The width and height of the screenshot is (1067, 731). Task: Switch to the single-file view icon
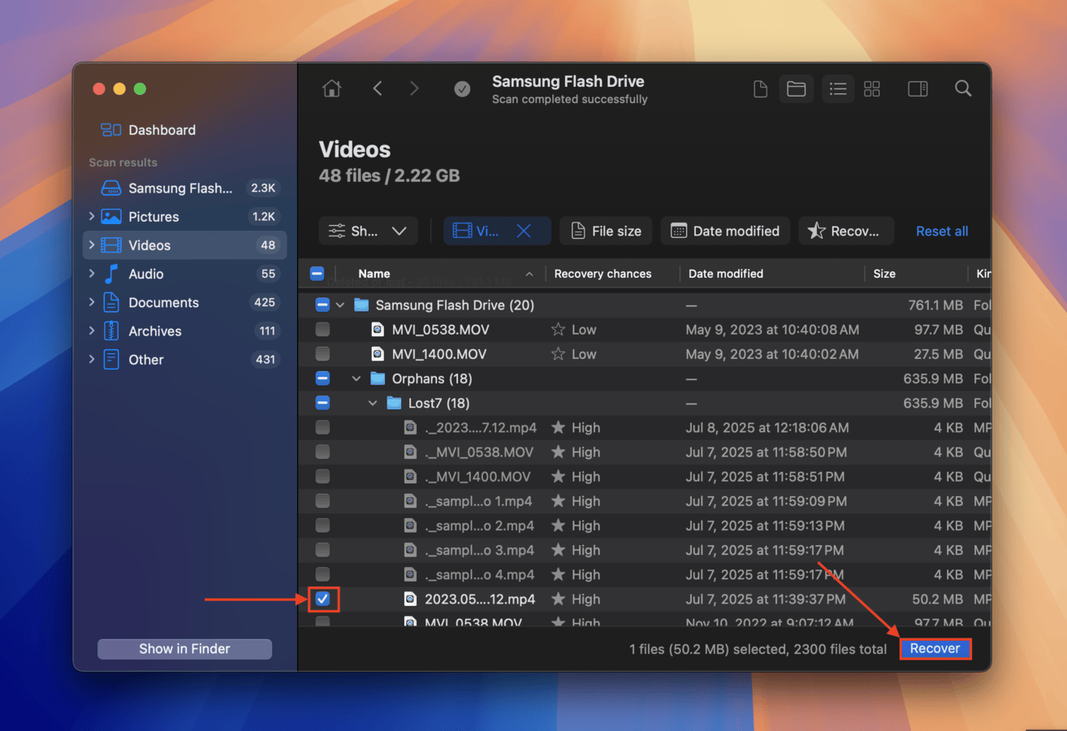pos(761,89)
